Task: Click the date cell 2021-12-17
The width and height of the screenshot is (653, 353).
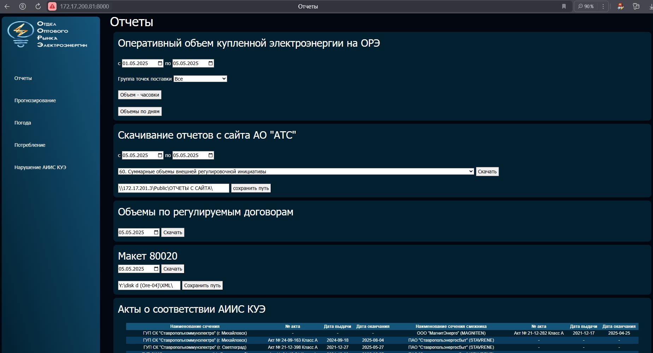Action: 584,333
